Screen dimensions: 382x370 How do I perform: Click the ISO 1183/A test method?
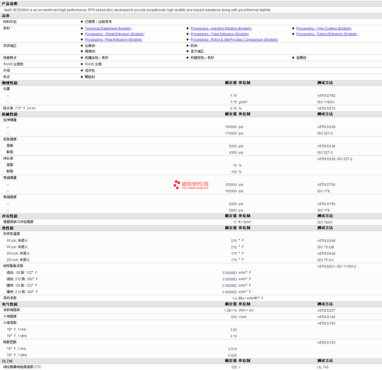pyautogui.click(x=326, y=102)
